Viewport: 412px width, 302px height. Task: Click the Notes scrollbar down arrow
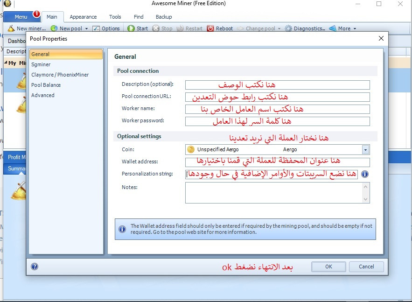pyautogui.click(x=365, y=199)
